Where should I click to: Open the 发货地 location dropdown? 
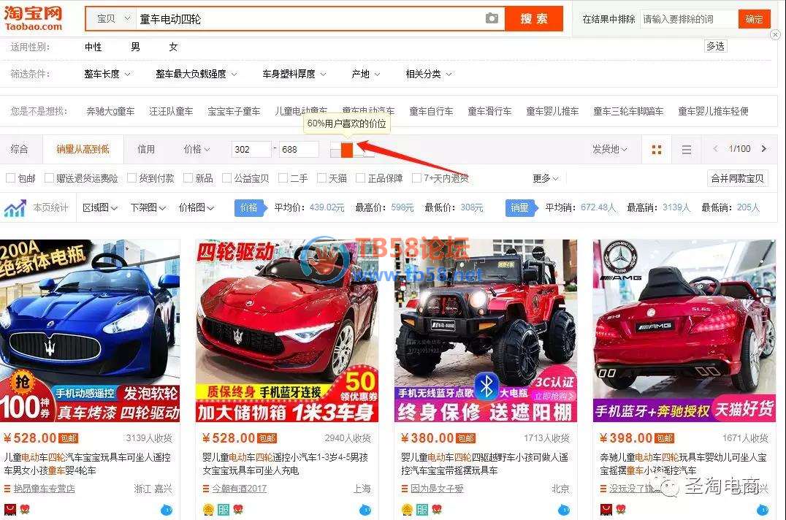point(610,149)
